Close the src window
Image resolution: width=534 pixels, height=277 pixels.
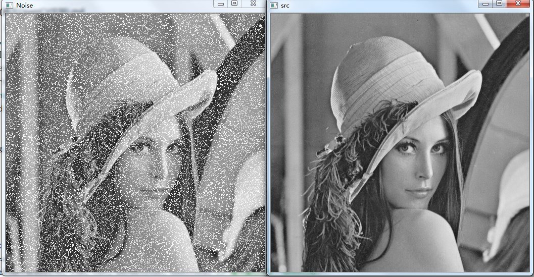pyautogui.click(x=518, y=4)
